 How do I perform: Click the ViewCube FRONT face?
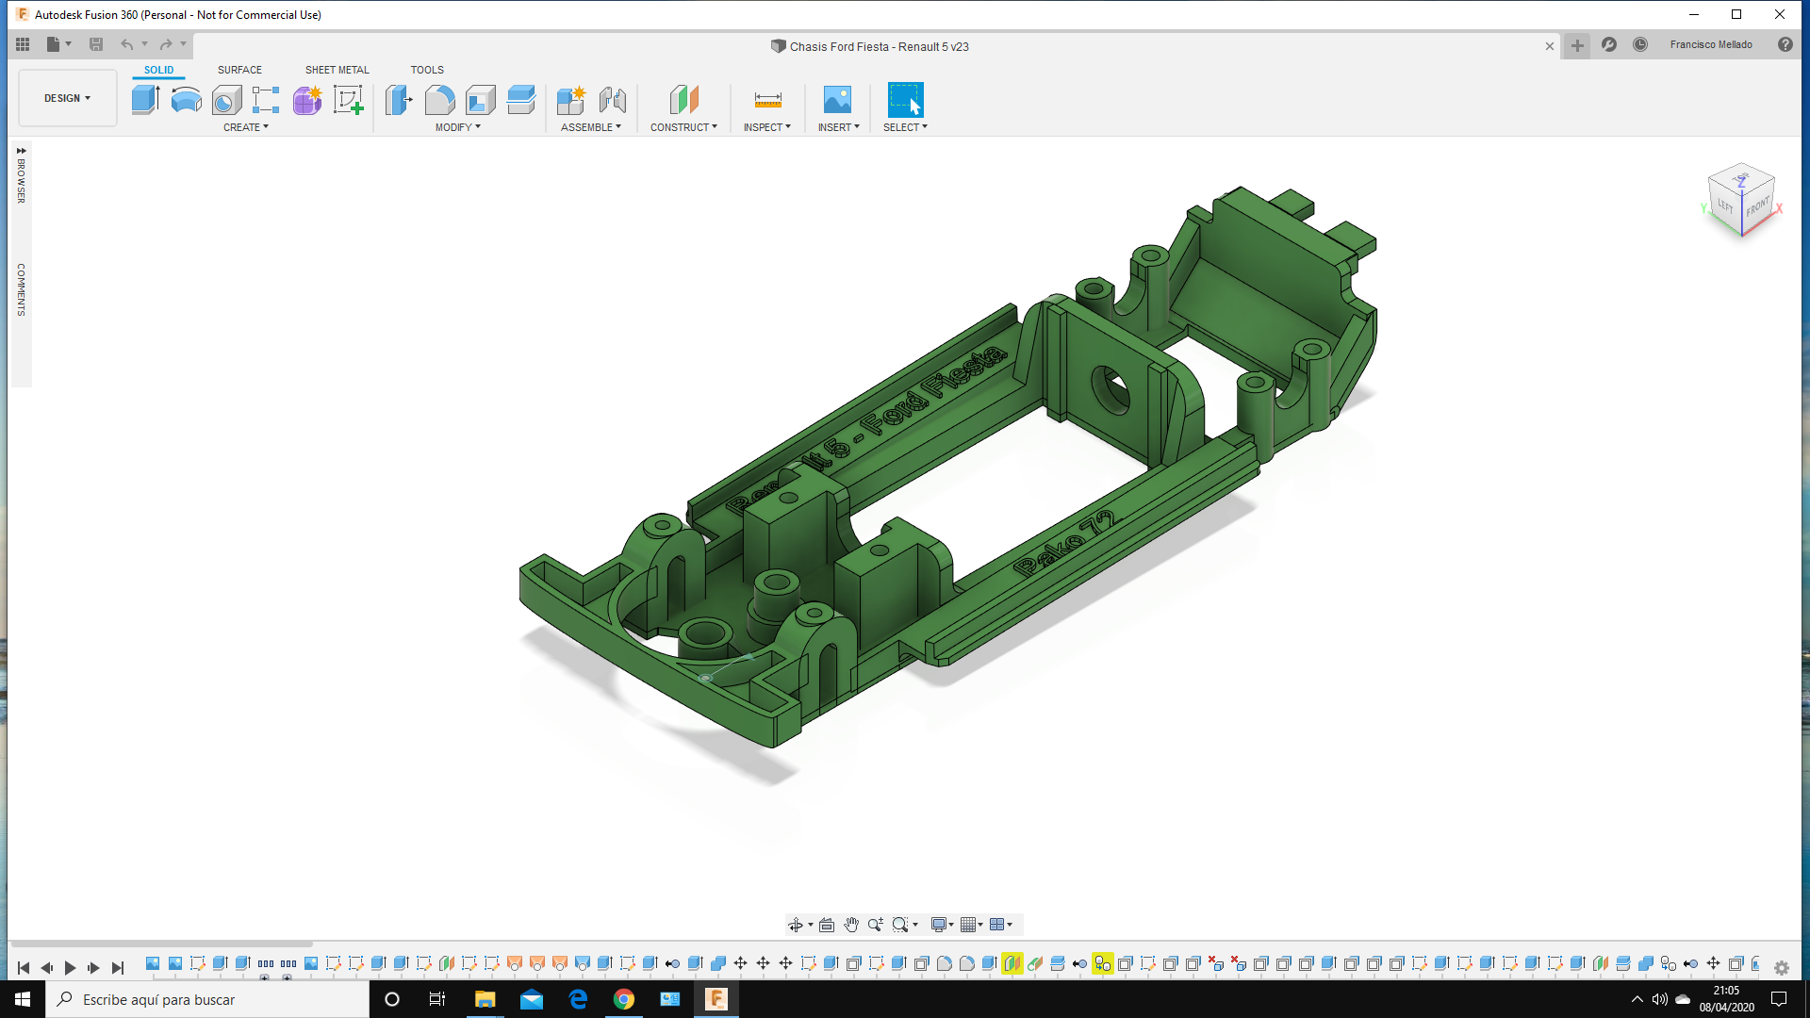point(1756,207)
